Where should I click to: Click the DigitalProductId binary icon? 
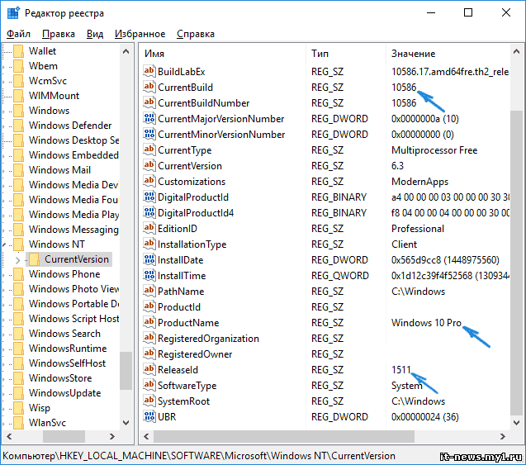pos(149,197)
